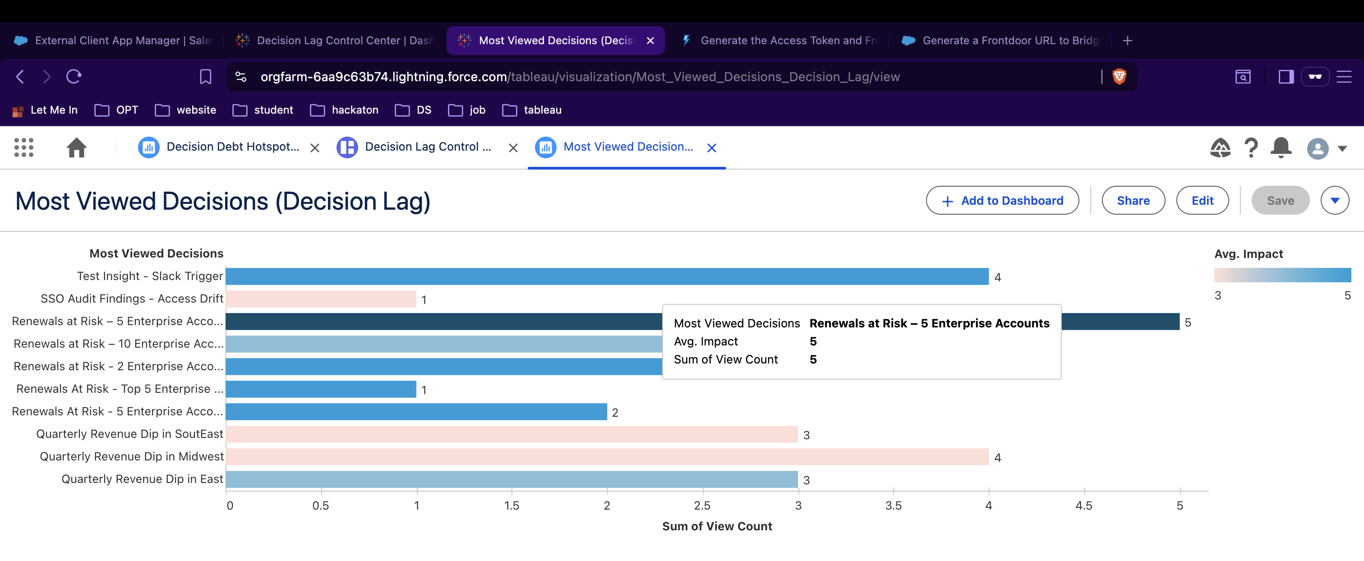This screenshot has width=1364, height=561.
Task: Open the Salesforce App Launcher grid
Action: (x=24, y=147)
